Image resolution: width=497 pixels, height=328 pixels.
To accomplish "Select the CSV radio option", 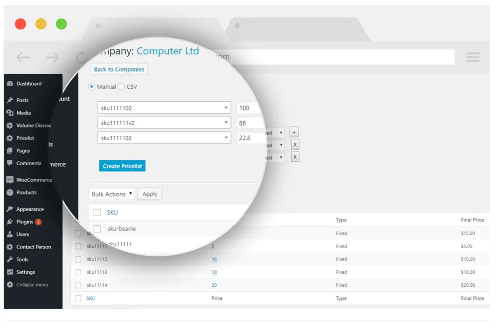I will click(121, 86).
